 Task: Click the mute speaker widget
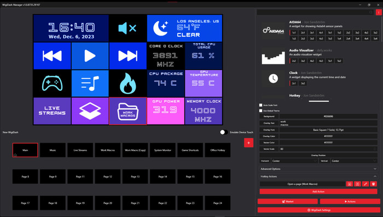127,28
